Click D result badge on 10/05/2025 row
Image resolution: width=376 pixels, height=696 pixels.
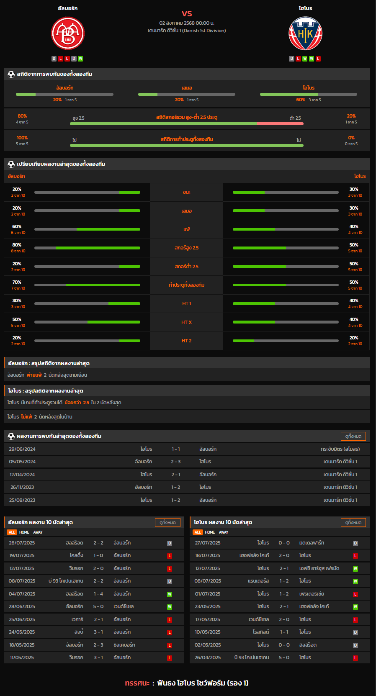click(355, 632)
